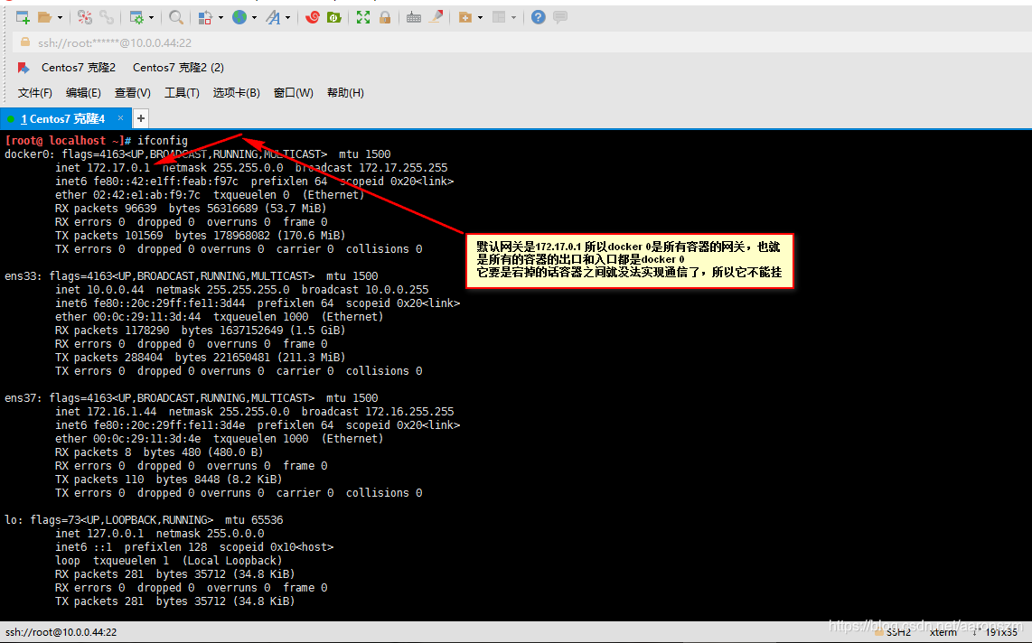The width and height of the screenshot is (1032, 643).
Task: Open the 查看(V) menu
Action: tap(132, 93)
